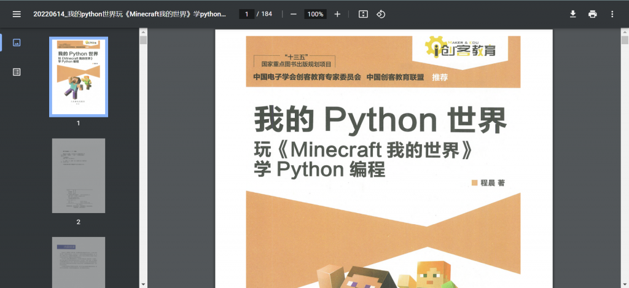Viewport: 629px width, 288px height.
Task: Print the PDF document
Action: pyautogui.click(x=593, y=14)
